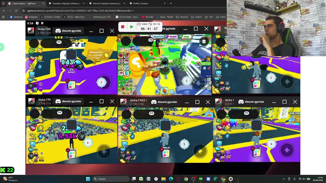Click the green Rewards button in game
Viewport: 326px width, 183px height.
coord(203,64)
